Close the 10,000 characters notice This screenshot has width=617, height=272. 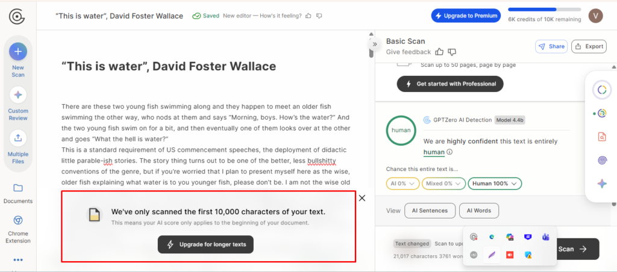pyautogui.click(x=362, y=198)
